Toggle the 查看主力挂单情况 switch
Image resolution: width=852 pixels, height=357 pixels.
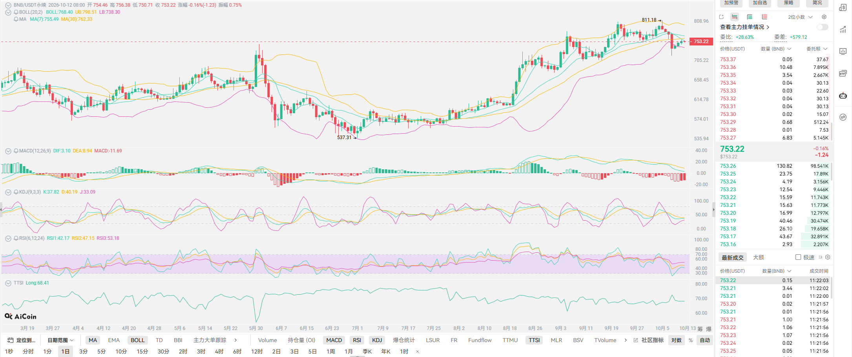822,27
